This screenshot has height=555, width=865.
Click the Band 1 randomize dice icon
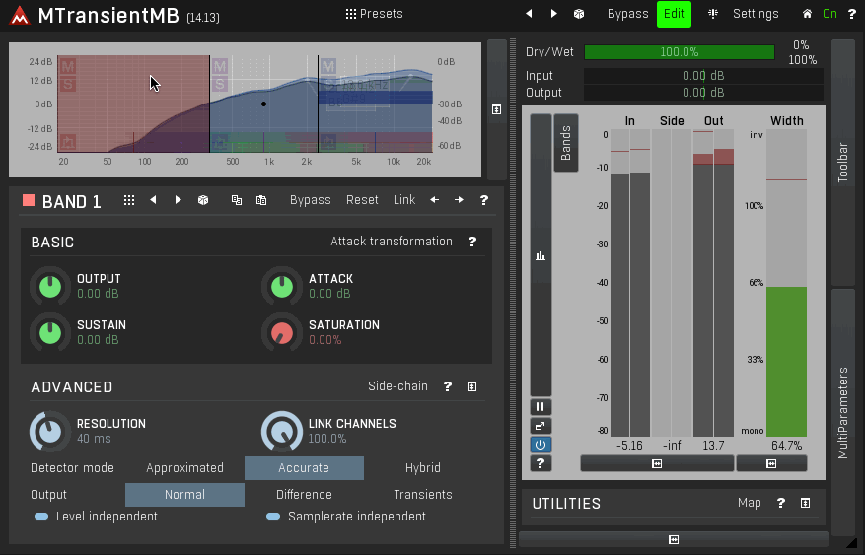tap(203, 200)
